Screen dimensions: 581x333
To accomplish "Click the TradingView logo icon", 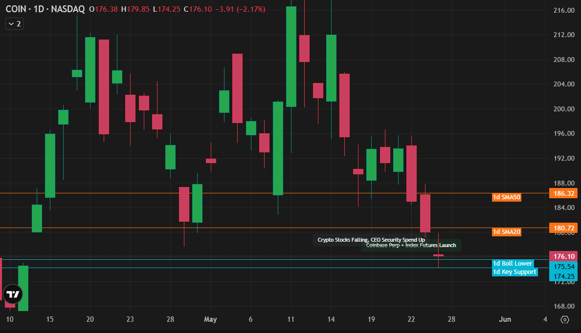I will (x=13, y=294).
